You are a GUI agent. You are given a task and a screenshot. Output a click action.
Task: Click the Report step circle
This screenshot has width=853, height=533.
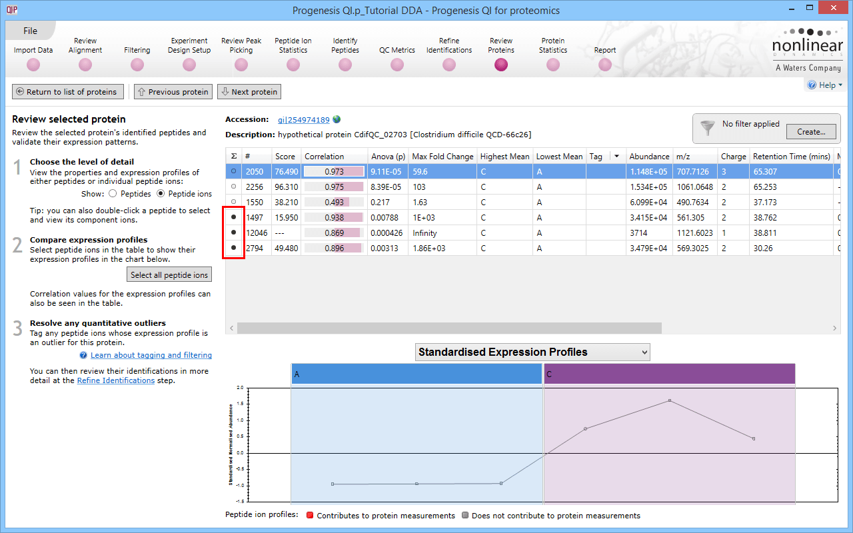tap(605, 65)
